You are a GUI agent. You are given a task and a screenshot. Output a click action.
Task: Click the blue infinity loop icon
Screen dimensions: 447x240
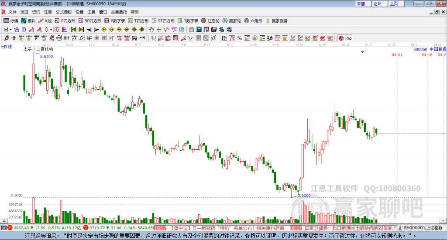point(349,38)
